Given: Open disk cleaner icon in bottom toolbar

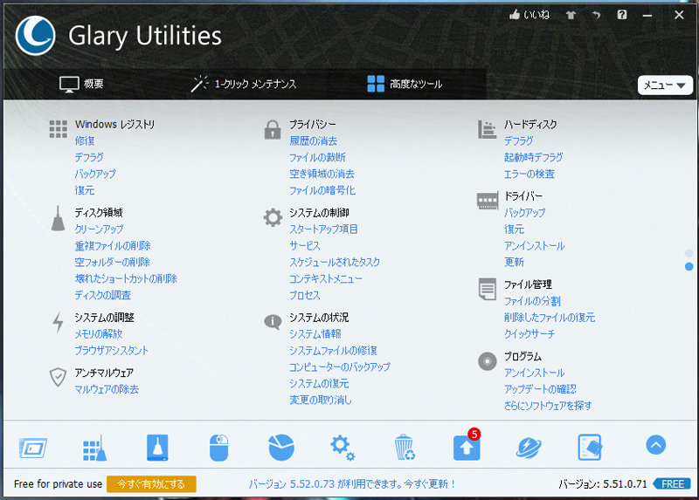Looking at the screenshot, I should [x=157, y=448].
